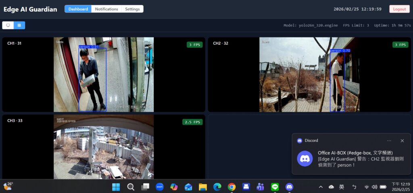This screenshot has height=193, width=413.
Task: Open Google Chrome in the taskbar
Action: click(232, 187)
